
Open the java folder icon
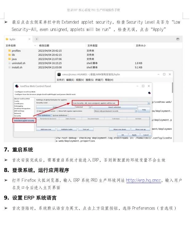point(10,59)
